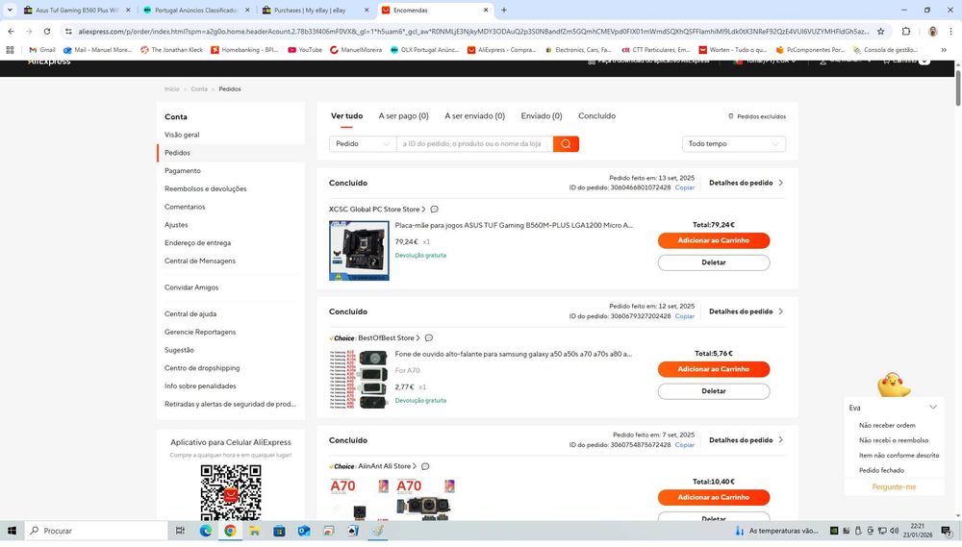Open Outlook from the taskbar
Viewport: 962px width, 547px height.
tap(304, 531)
